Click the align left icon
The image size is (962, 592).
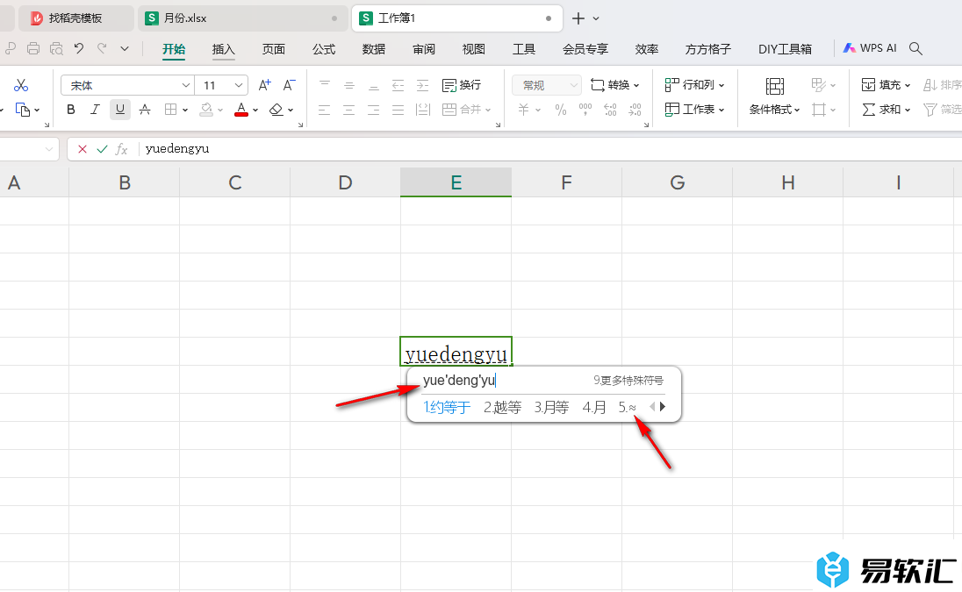[325, 110]
